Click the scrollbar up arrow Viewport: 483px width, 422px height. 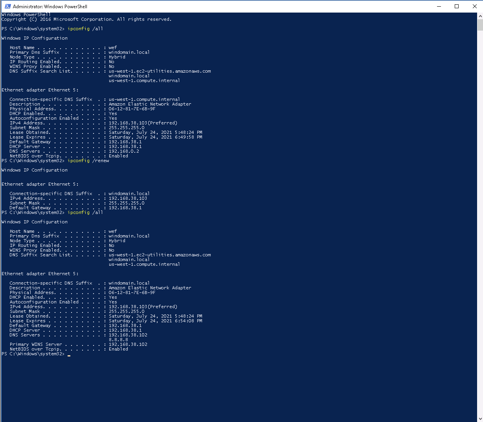[x=480, y=15]
